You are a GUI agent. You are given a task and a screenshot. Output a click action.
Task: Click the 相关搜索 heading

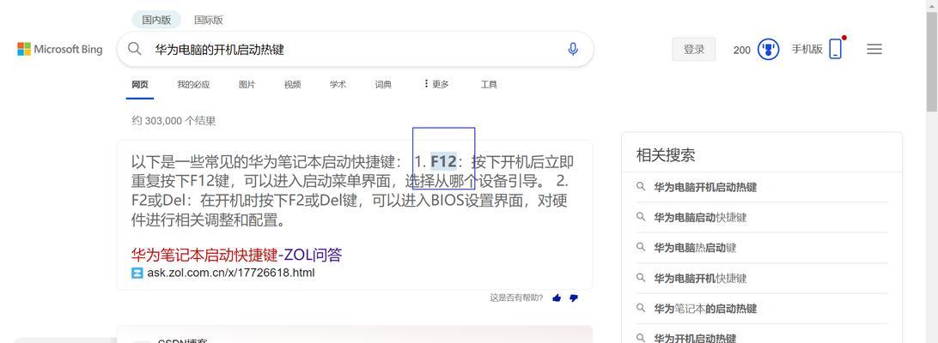click(665, 155)
